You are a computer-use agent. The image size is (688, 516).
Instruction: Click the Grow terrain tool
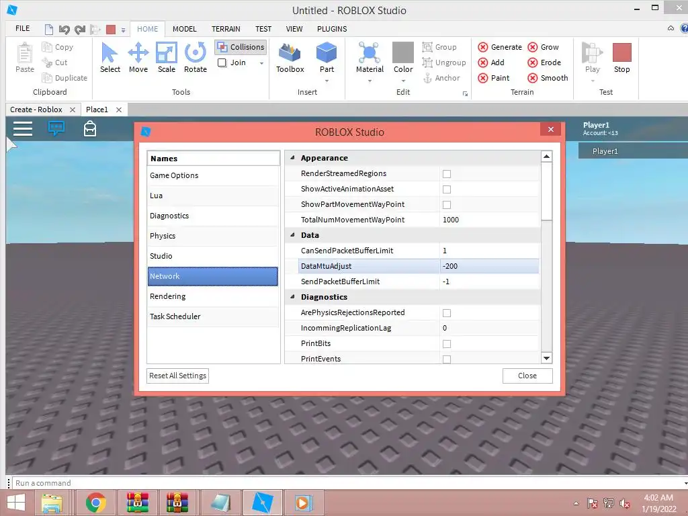point(543,47)
